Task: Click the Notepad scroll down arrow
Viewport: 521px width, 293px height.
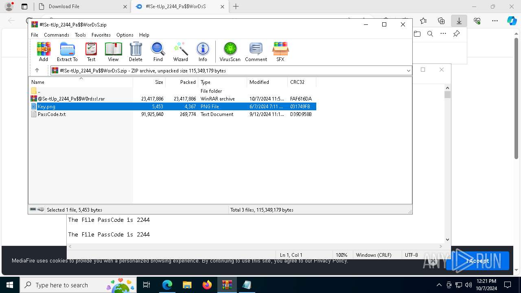Action: 447,240
